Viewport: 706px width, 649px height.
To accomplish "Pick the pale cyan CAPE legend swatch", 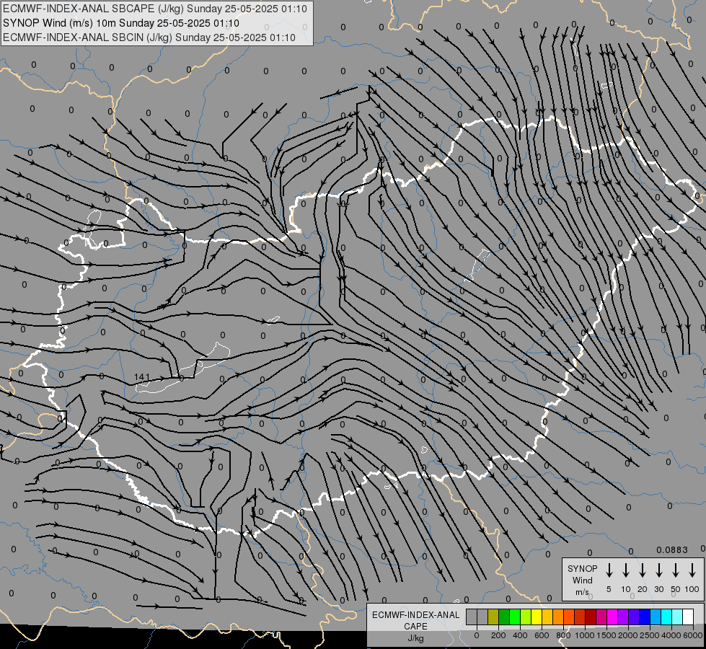I will coord(676,617).
